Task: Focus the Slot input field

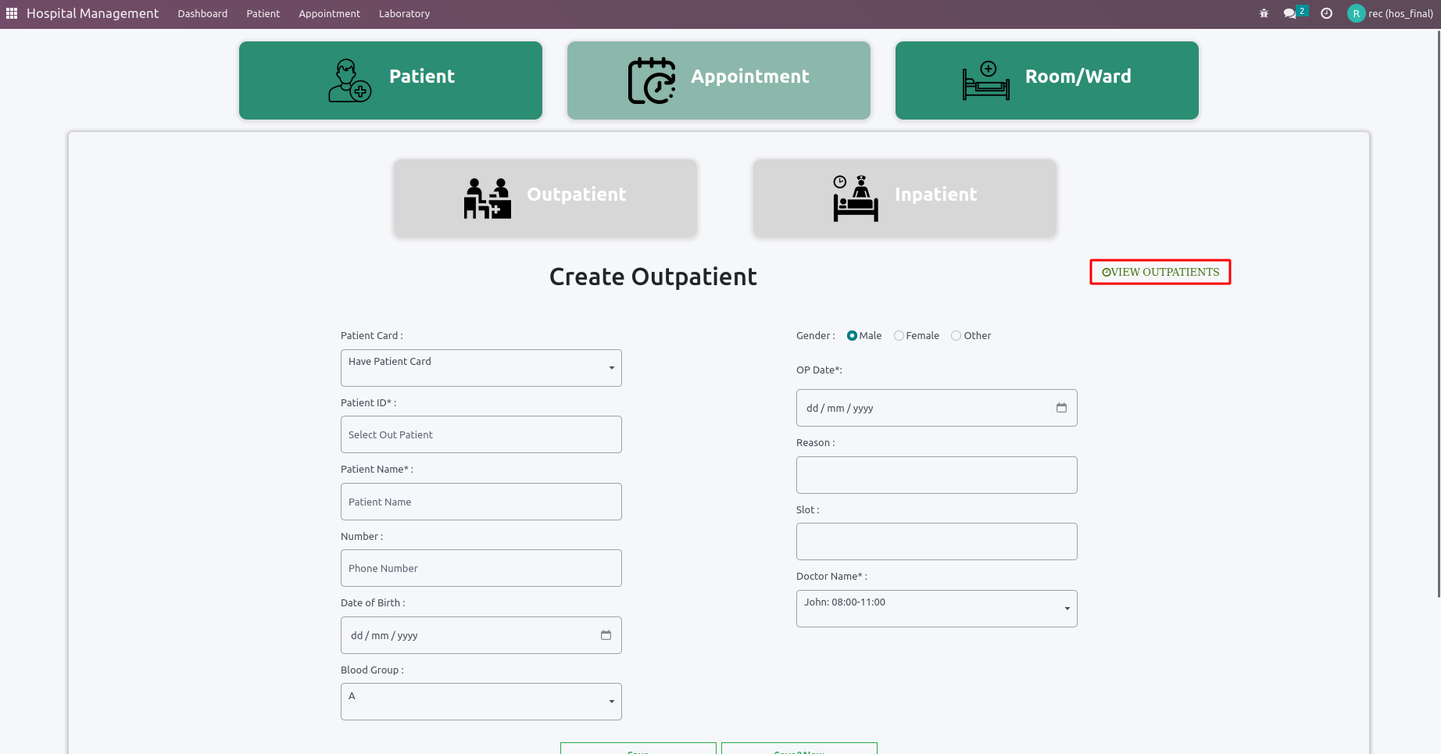Action: click(937, 541)
